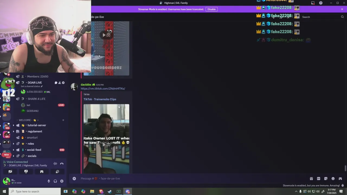347x195 pixels.
Task: Open Steam from the taskbar
Action: (x=110, y=191)
